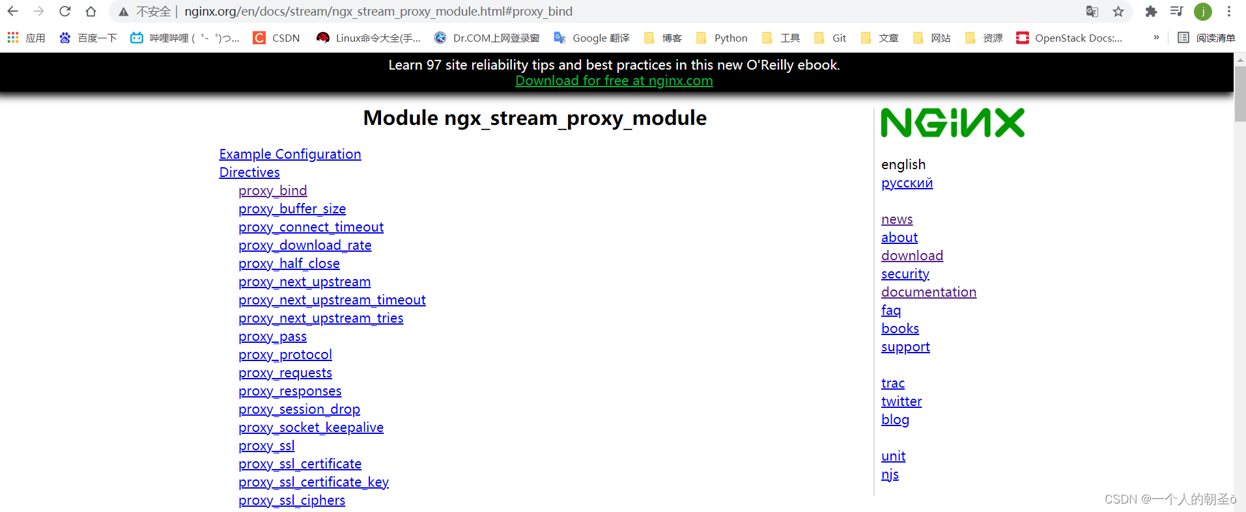This screenshot has height=512, width=1246.
Task: Click the page scrollbar thumb
Action: tap(1240, 93)
